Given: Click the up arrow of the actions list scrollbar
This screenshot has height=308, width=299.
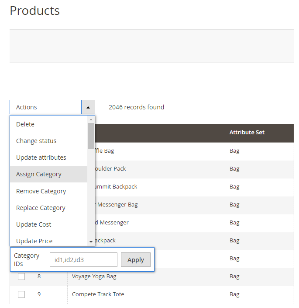Looking at the screenshot, I should pos(91,119).
